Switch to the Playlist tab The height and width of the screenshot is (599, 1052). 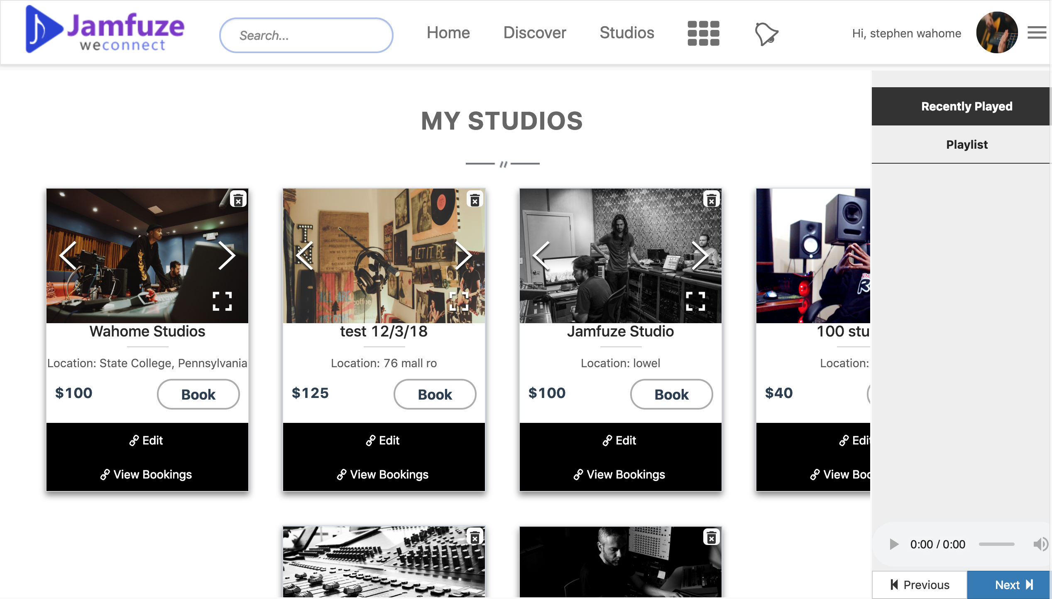pyautogui.click(x=966, y=145)
